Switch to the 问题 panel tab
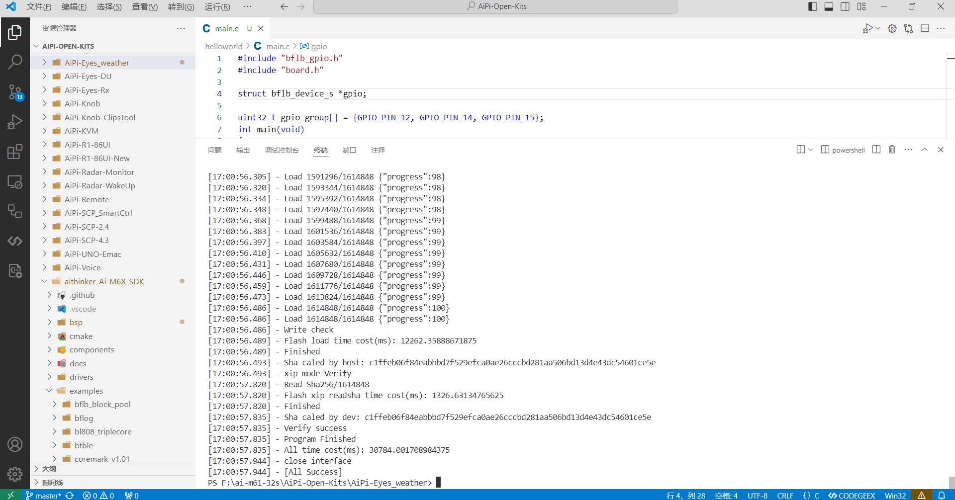 point(214,150)
